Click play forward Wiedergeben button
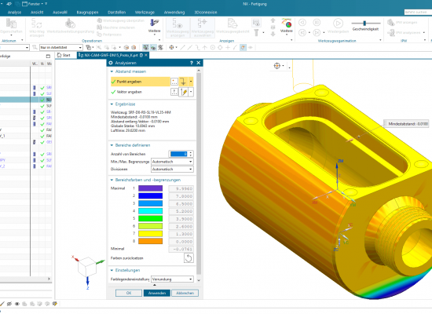The height and width of the screenshot is (314, 432). (338, 23)
